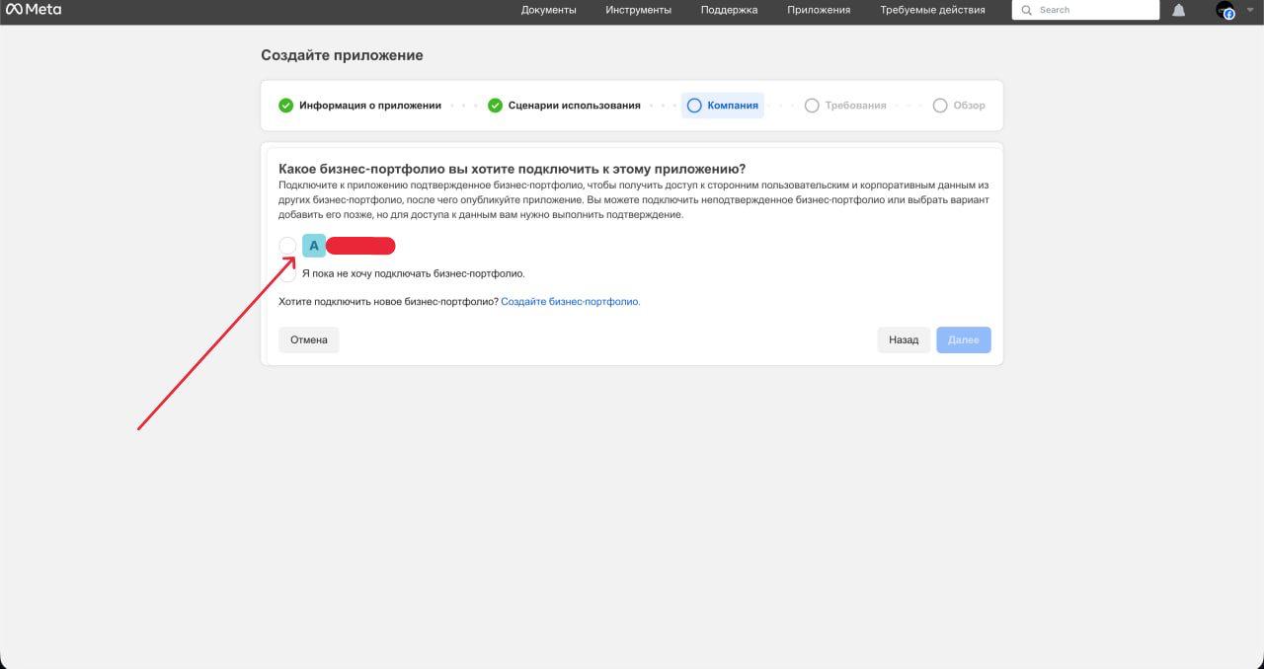Click the Отмена button

tap(308, 339)
